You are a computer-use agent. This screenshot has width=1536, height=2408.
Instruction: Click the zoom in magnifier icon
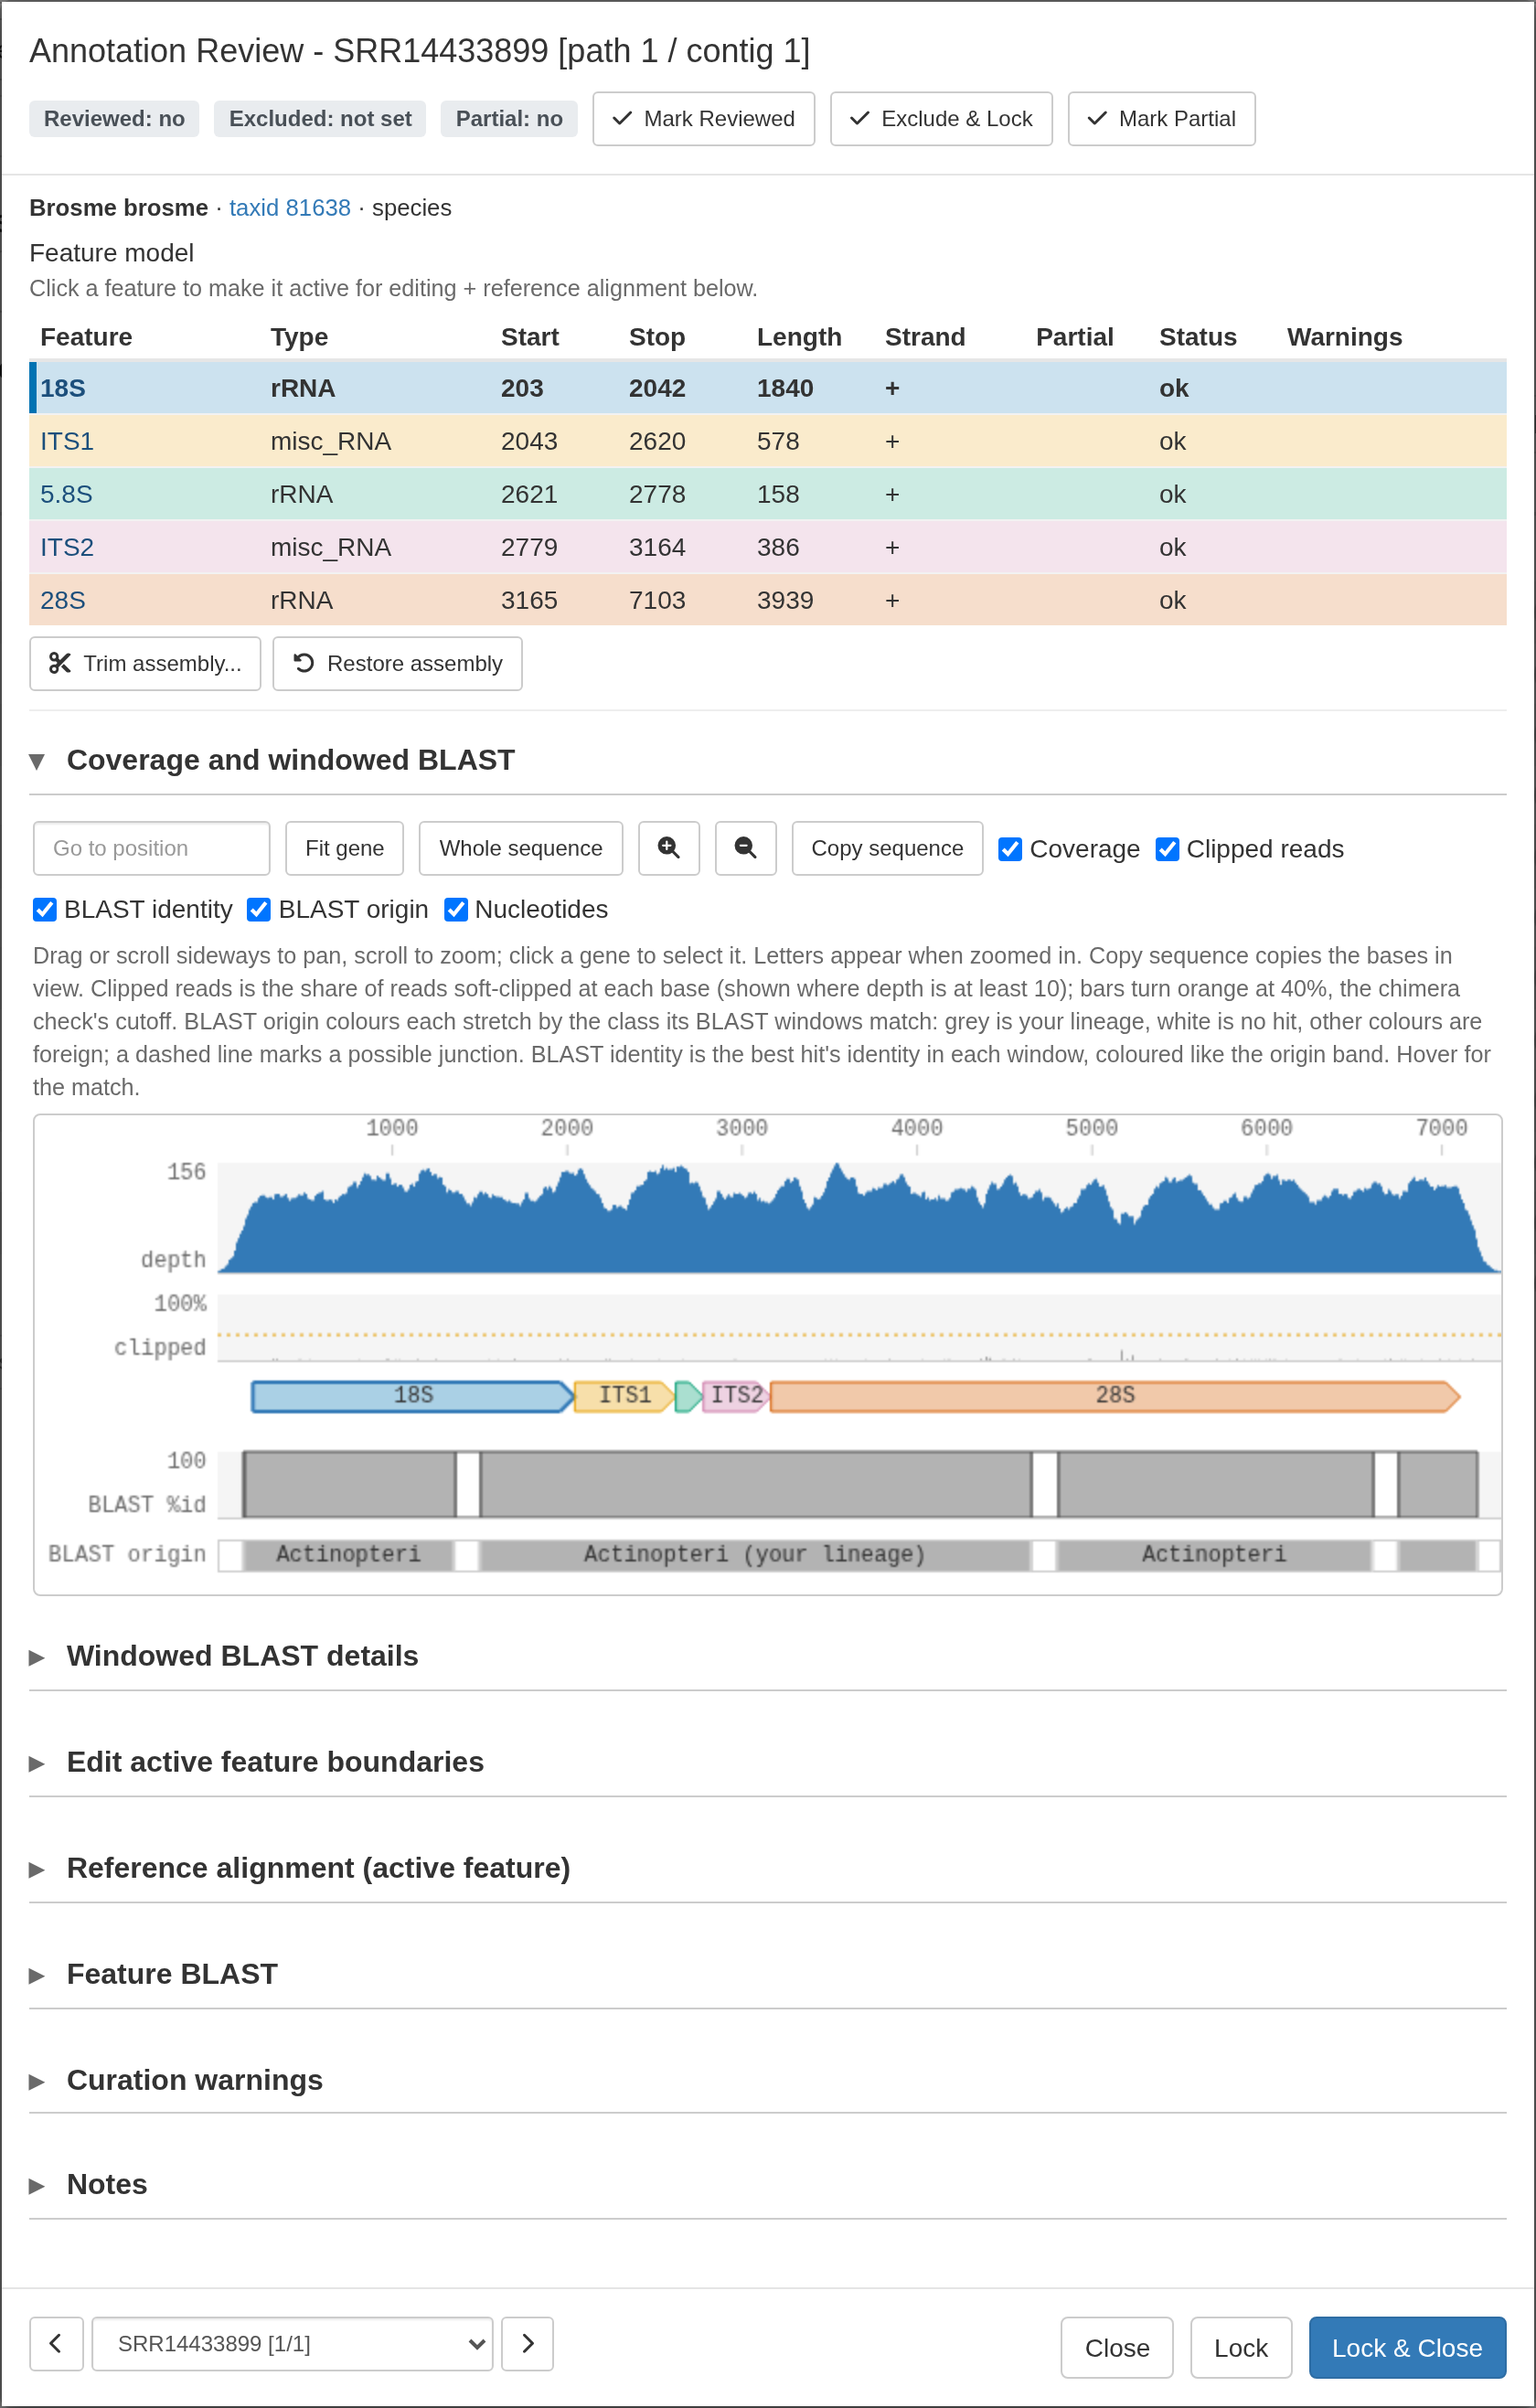pos(669,848)
